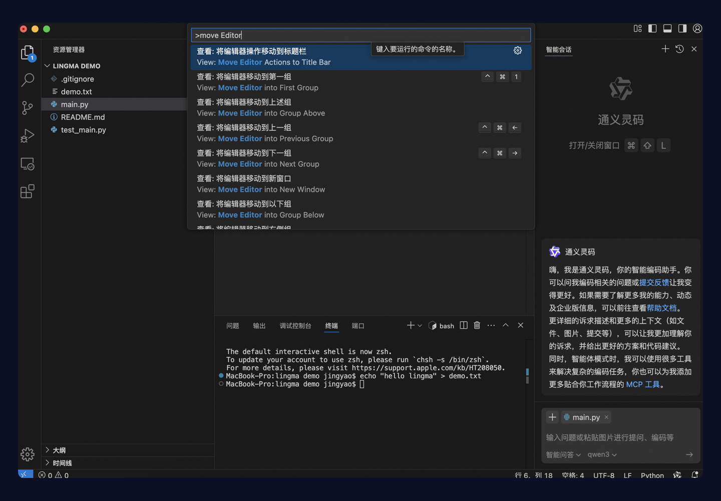The width and height of the screenshot is (721, 501).
Task: Open main.py in the explorer
Action: (x=74, y=104)
